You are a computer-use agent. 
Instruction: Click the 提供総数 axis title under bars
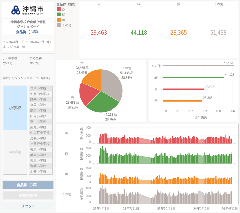(201, 118)
